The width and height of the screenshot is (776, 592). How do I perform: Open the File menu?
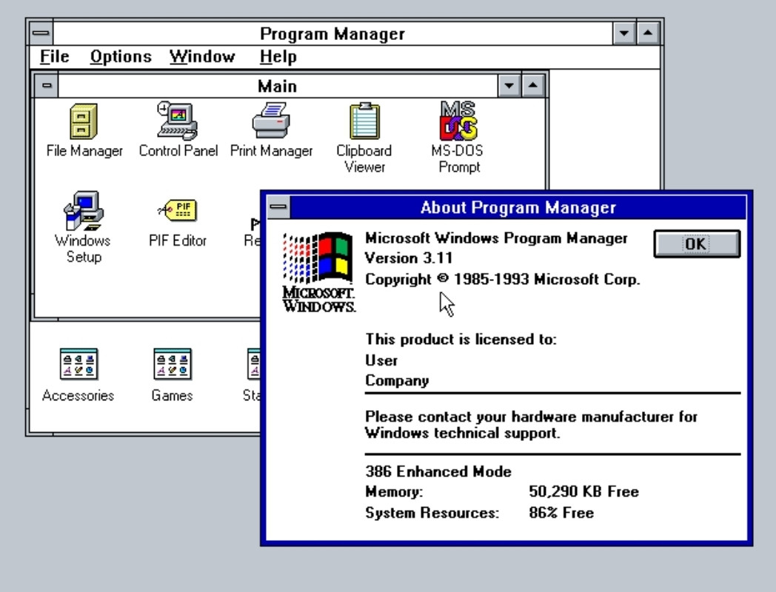click(x=55, y=56)
